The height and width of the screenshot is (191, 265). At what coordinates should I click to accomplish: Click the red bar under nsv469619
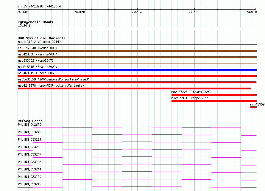(137, 76)
